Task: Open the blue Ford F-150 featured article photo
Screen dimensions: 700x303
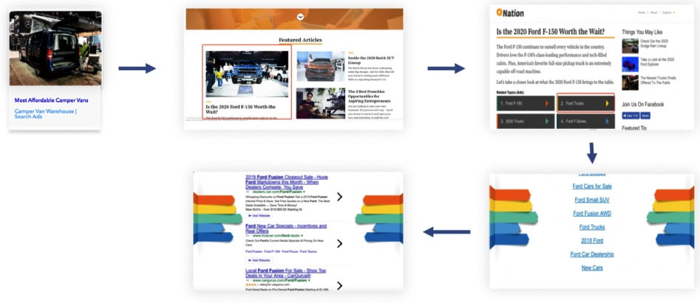Action: coord(247,74)
